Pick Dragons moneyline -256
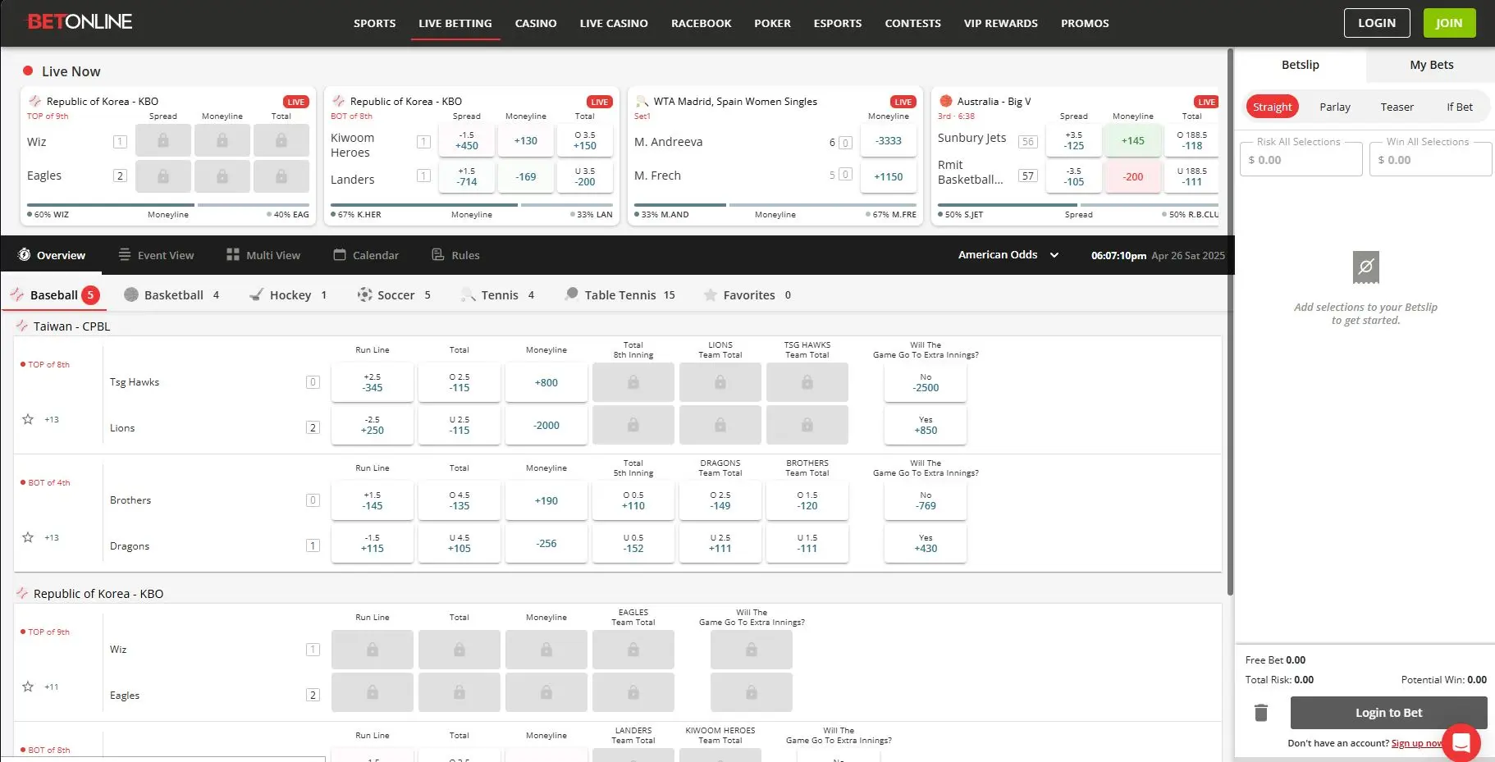 [x=546, y=543]
